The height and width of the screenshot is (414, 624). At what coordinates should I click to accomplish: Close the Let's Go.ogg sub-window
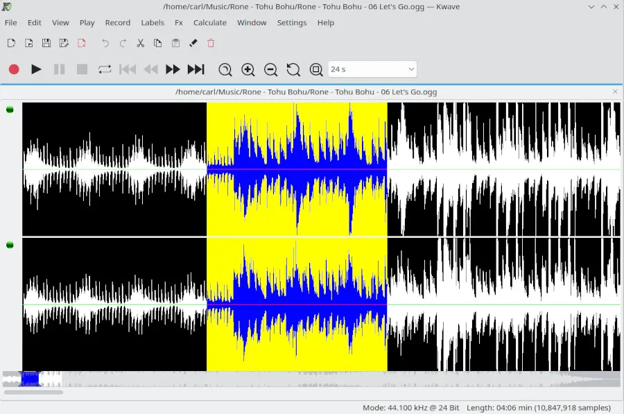click(x=615, y=92)
